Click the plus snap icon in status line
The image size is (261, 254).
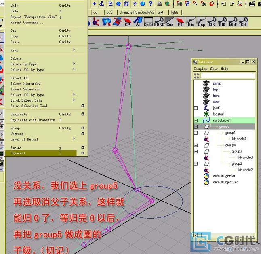[94, 4]
